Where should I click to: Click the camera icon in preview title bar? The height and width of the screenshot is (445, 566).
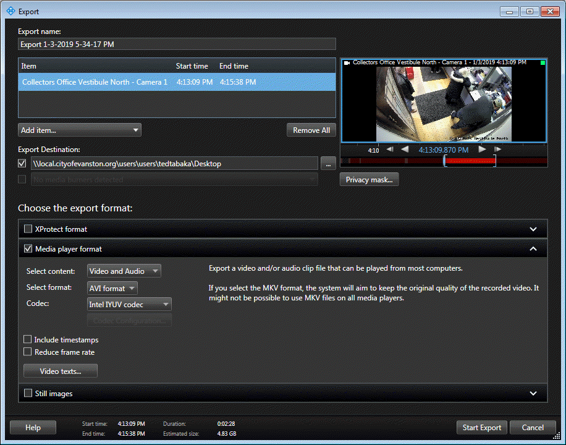pos(347,62)
